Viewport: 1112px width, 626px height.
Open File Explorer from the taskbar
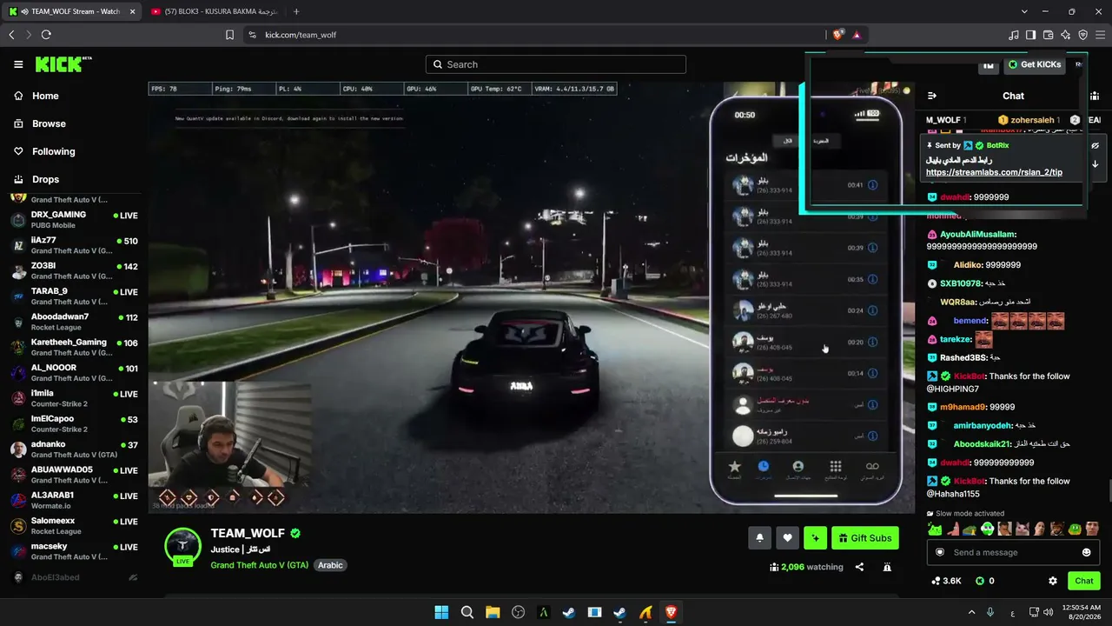[493, 612]
